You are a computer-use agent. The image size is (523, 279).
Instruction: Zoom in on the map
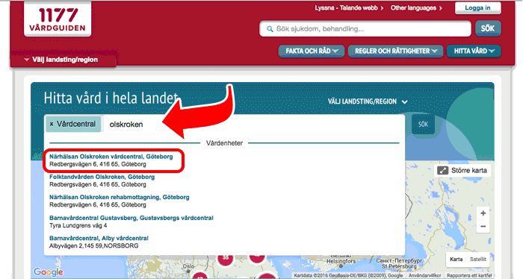[483, 213]
